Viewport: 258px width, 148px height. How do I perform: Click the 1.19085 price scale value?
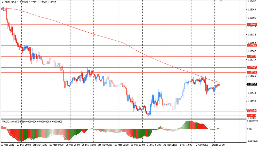coord(252,18)
